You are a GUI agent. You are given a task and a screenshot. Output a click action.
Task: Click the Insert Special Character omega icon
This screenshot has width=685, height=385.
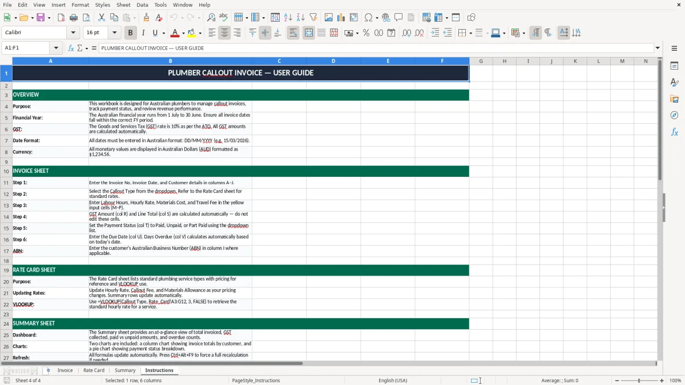tap(368, 18)
